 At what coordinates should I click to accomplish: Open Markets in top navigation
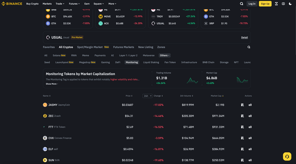pyautogui.click(x=47, y=4)
